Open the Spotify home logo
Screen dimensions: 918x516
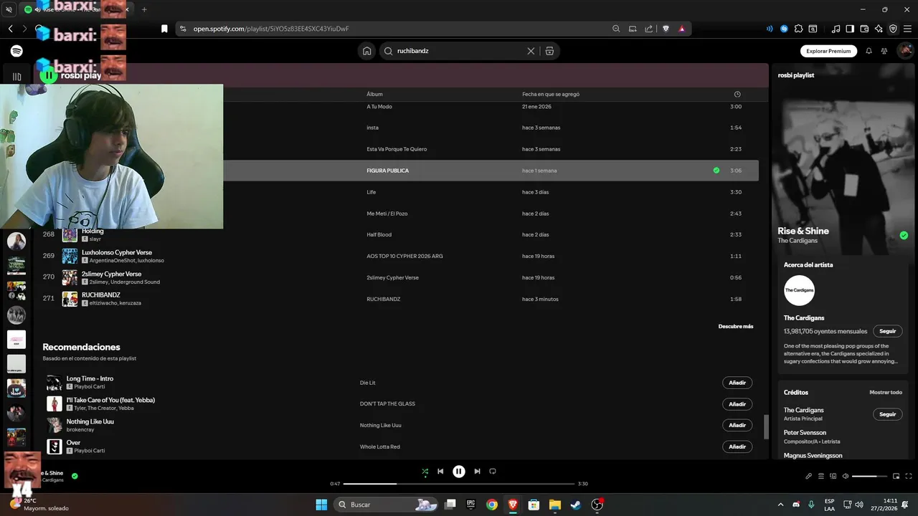click(16, 51)
